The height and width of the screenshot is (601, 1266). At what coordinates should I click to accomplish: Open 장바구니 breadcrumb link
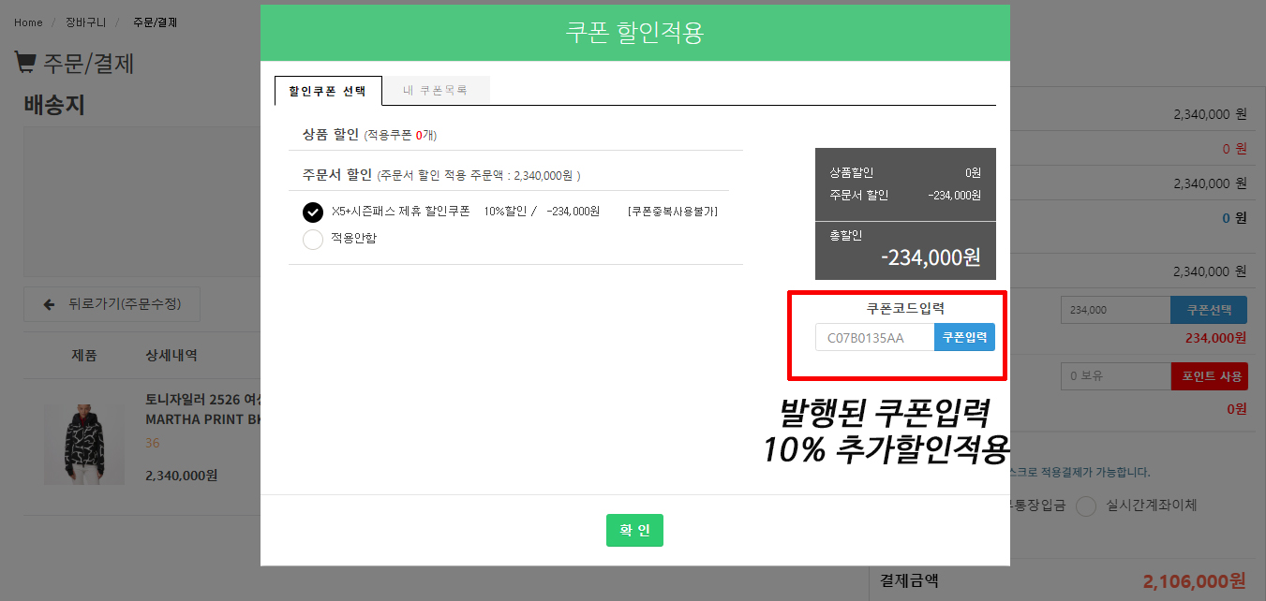(x=85, y=22)
